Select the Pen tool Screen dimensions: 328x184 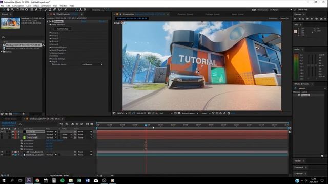(x=36, y=10)
